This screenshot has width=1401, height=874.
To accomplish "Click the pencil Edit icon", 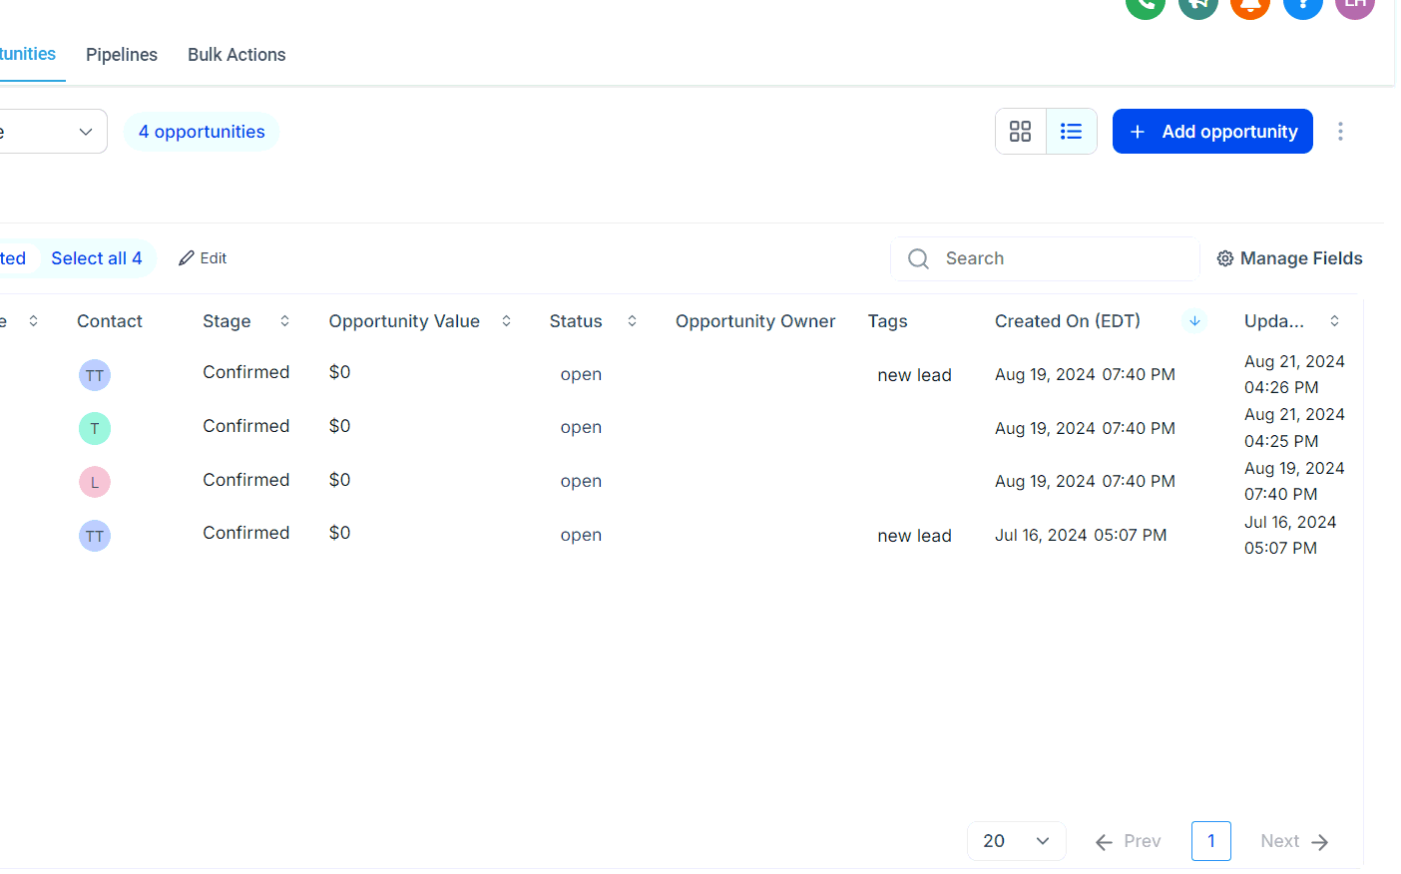I will point(187,258).
